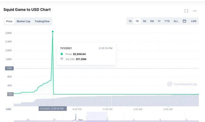Click the Nov marker on mini timeline
This screenshot has height=122, width=205.
[81, 120]
